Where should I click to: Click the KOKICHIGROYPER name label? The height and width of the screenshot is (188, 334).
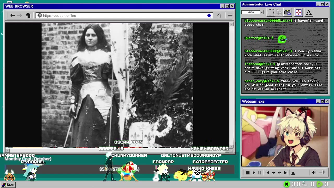[x=210, y=149]
